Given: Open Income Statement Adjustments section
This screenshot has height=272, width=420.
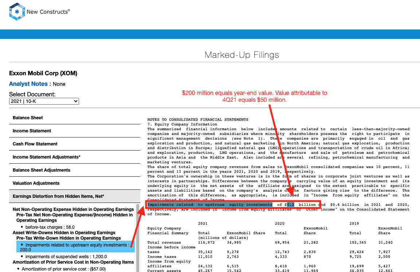Looking at the screenshot, I should click(75, 157).
